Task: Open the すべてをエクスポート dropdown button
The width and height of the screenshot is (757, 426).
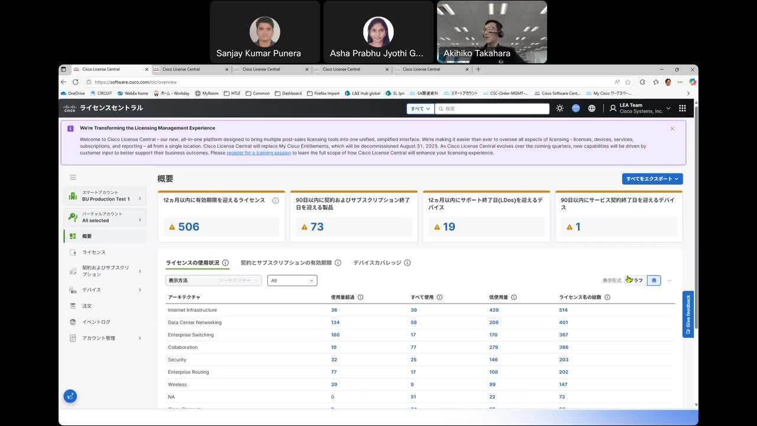Action: click(652, 179)
